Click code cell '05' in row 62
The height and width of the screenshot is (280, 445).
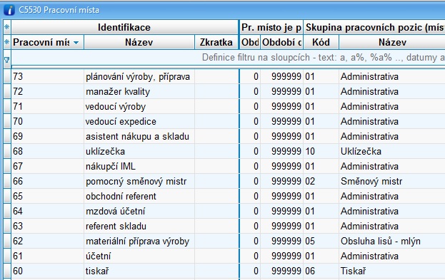pos(321,242)
